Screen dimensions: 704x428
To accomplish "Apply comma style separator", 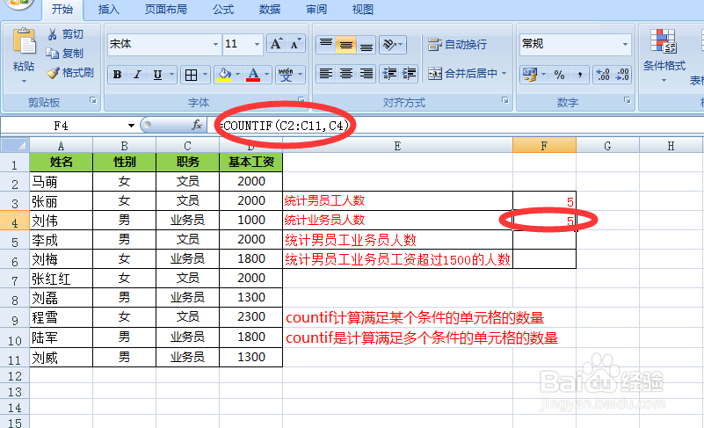I will tap(579, 75).
